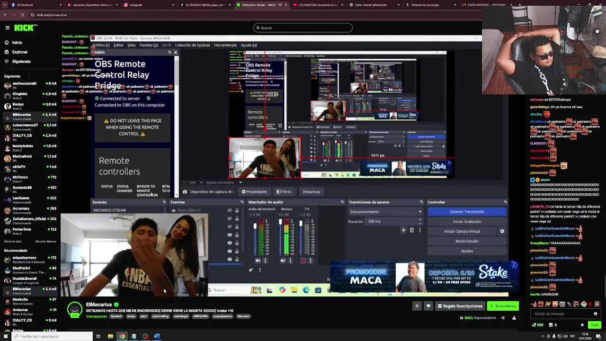
Task: Unmute the TTS red speaker icon
Action: (x=303, y=260)
